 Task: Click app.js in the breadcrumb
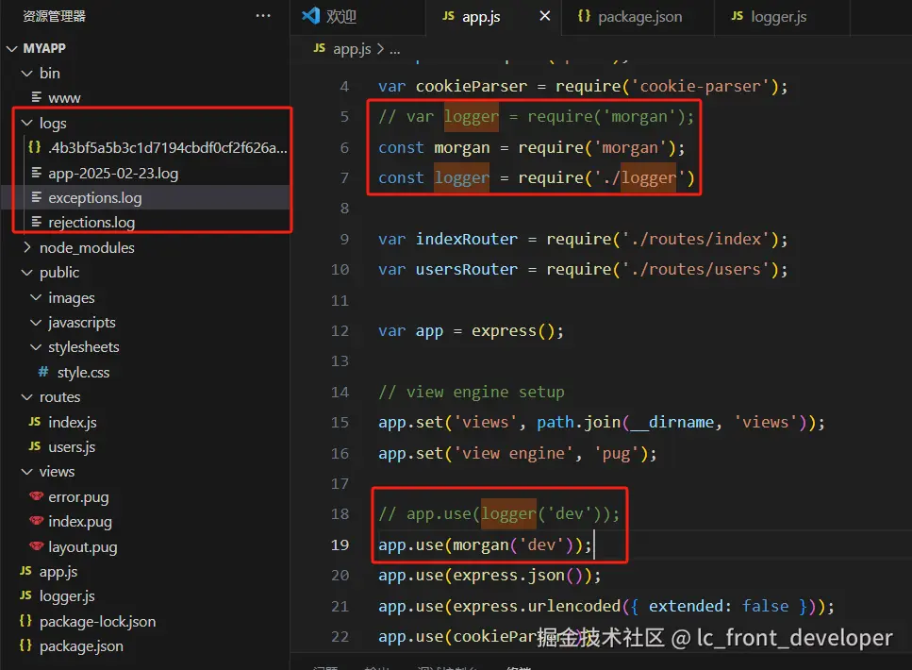(352, 49)
